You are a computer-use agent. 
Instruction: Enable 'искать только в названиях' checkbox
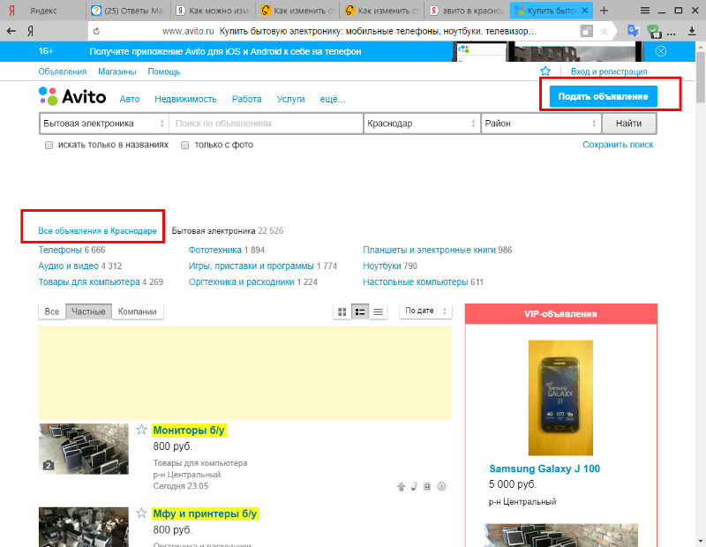click(49, 145)
